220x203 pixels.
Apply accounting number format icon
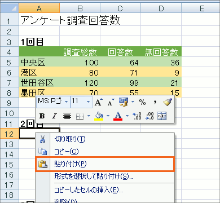(x=124, y=102)
